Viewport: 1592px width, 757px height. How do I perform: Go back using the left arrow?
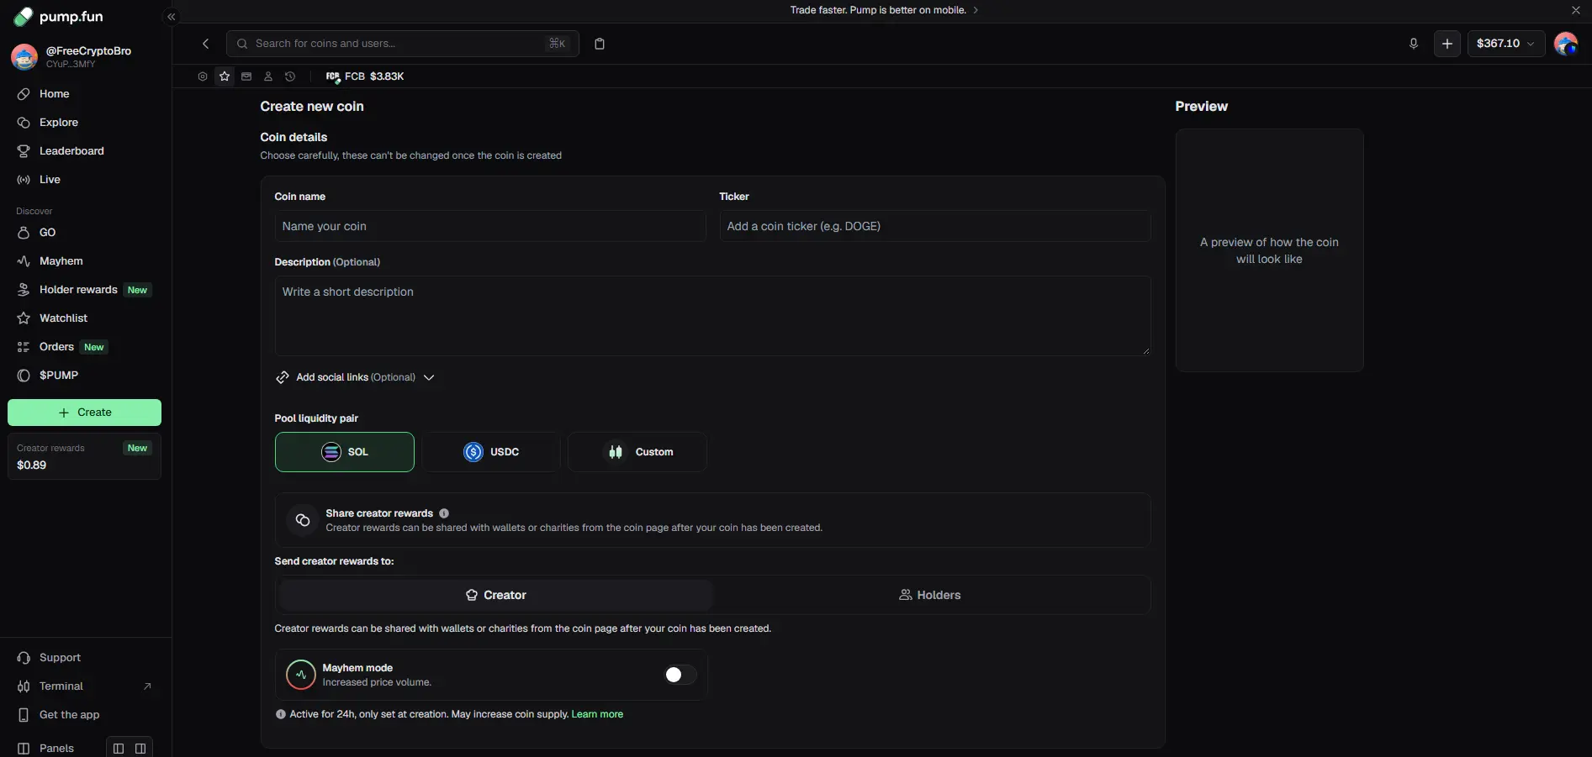(205, 44)
